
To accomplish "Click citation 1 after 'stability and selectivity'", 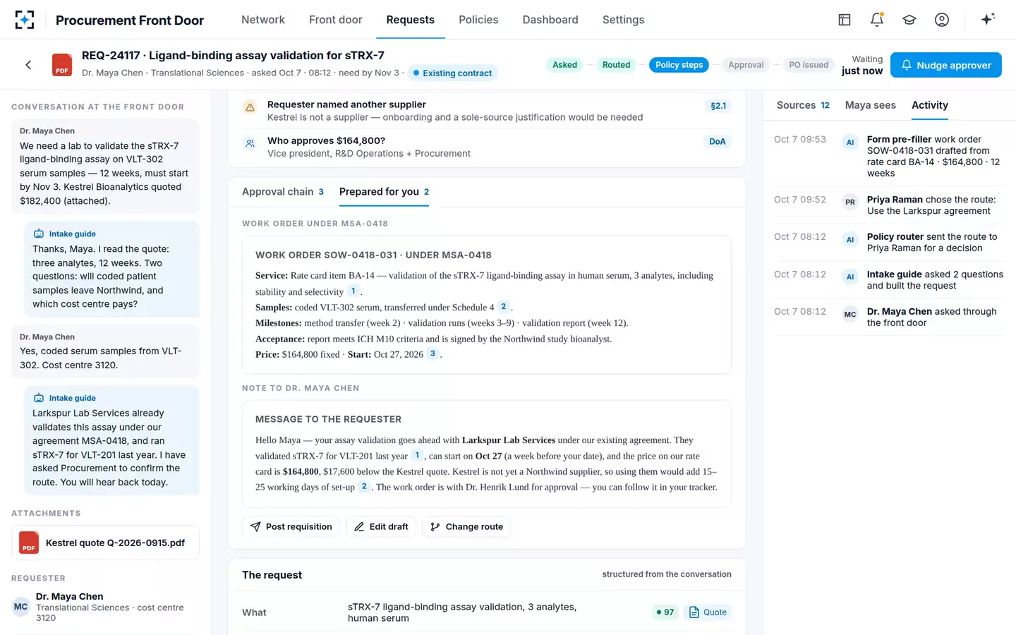I will pos(353,291).
